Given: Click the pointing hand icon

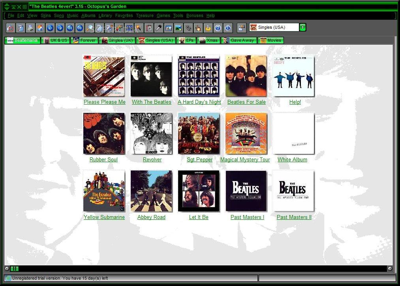Looking at the screenshot, I should coord(198,28).
